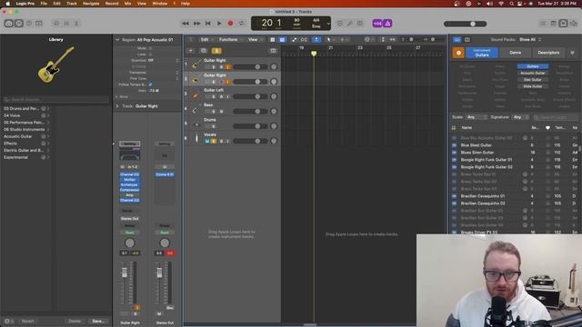Click the Save button in Library
Viewport: 582px width, 327px height.
[x=98, y=321]
